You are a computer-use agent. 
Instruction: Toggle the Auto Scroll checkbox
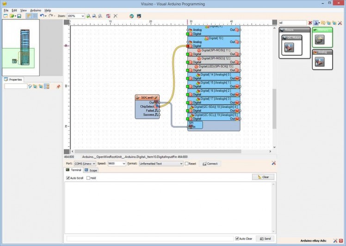pyautogui.click(x=68, y=178)
